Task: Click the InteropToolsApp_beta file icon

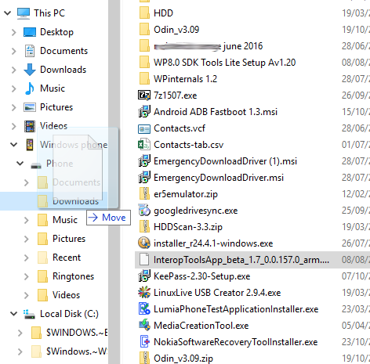Action: pyautogui.click(x=144, y=260)
